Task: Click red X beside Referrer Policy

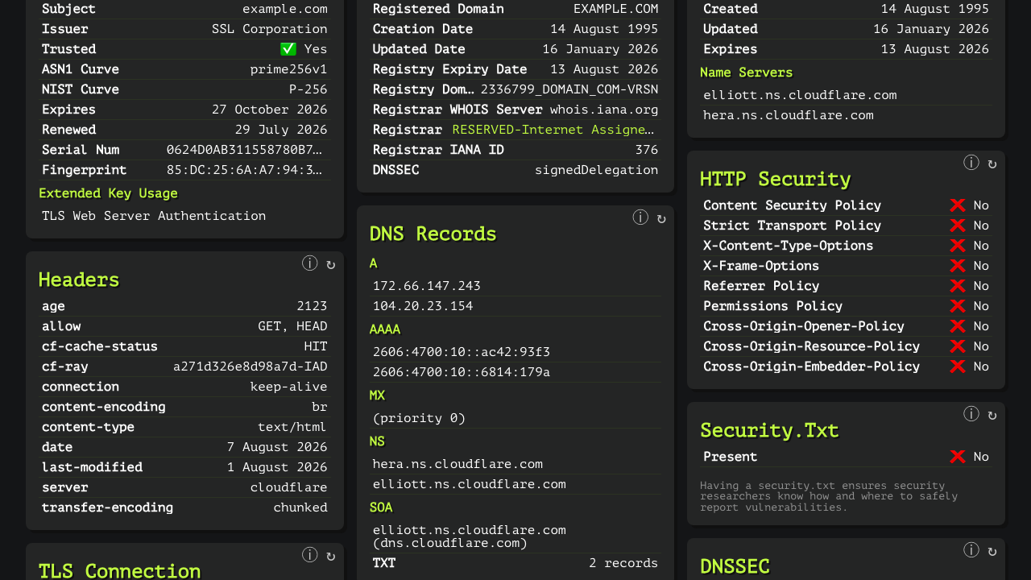Action: (x=958, y=286)
